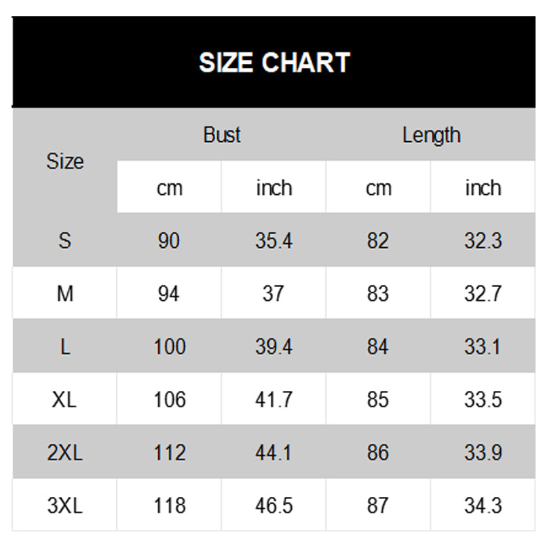Click the Length column header
The height and width of the screenshot is (543, 543).
(x=431, y=135)
